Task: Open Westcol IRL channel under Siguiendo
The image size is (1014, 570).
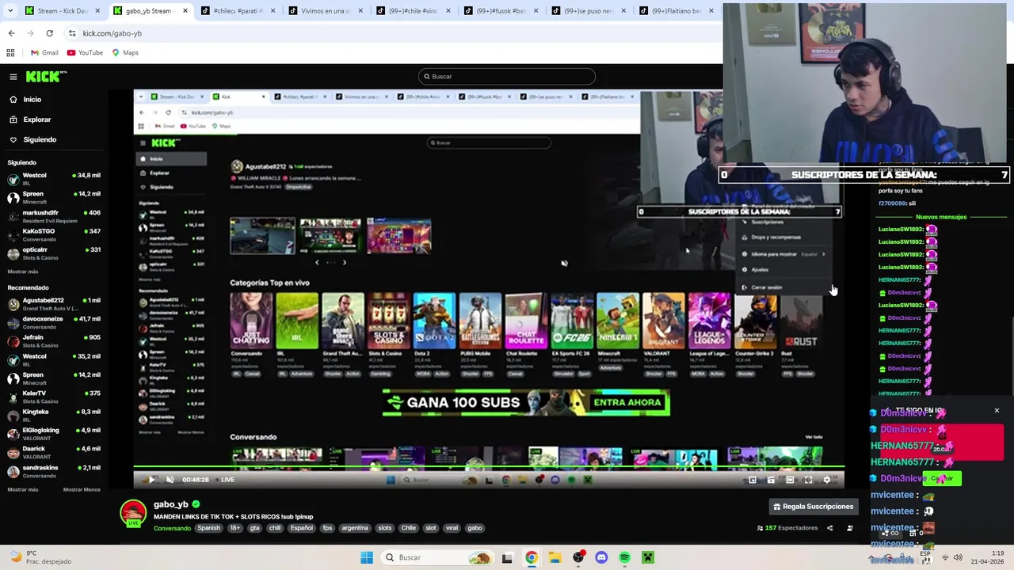Action: 54,179
